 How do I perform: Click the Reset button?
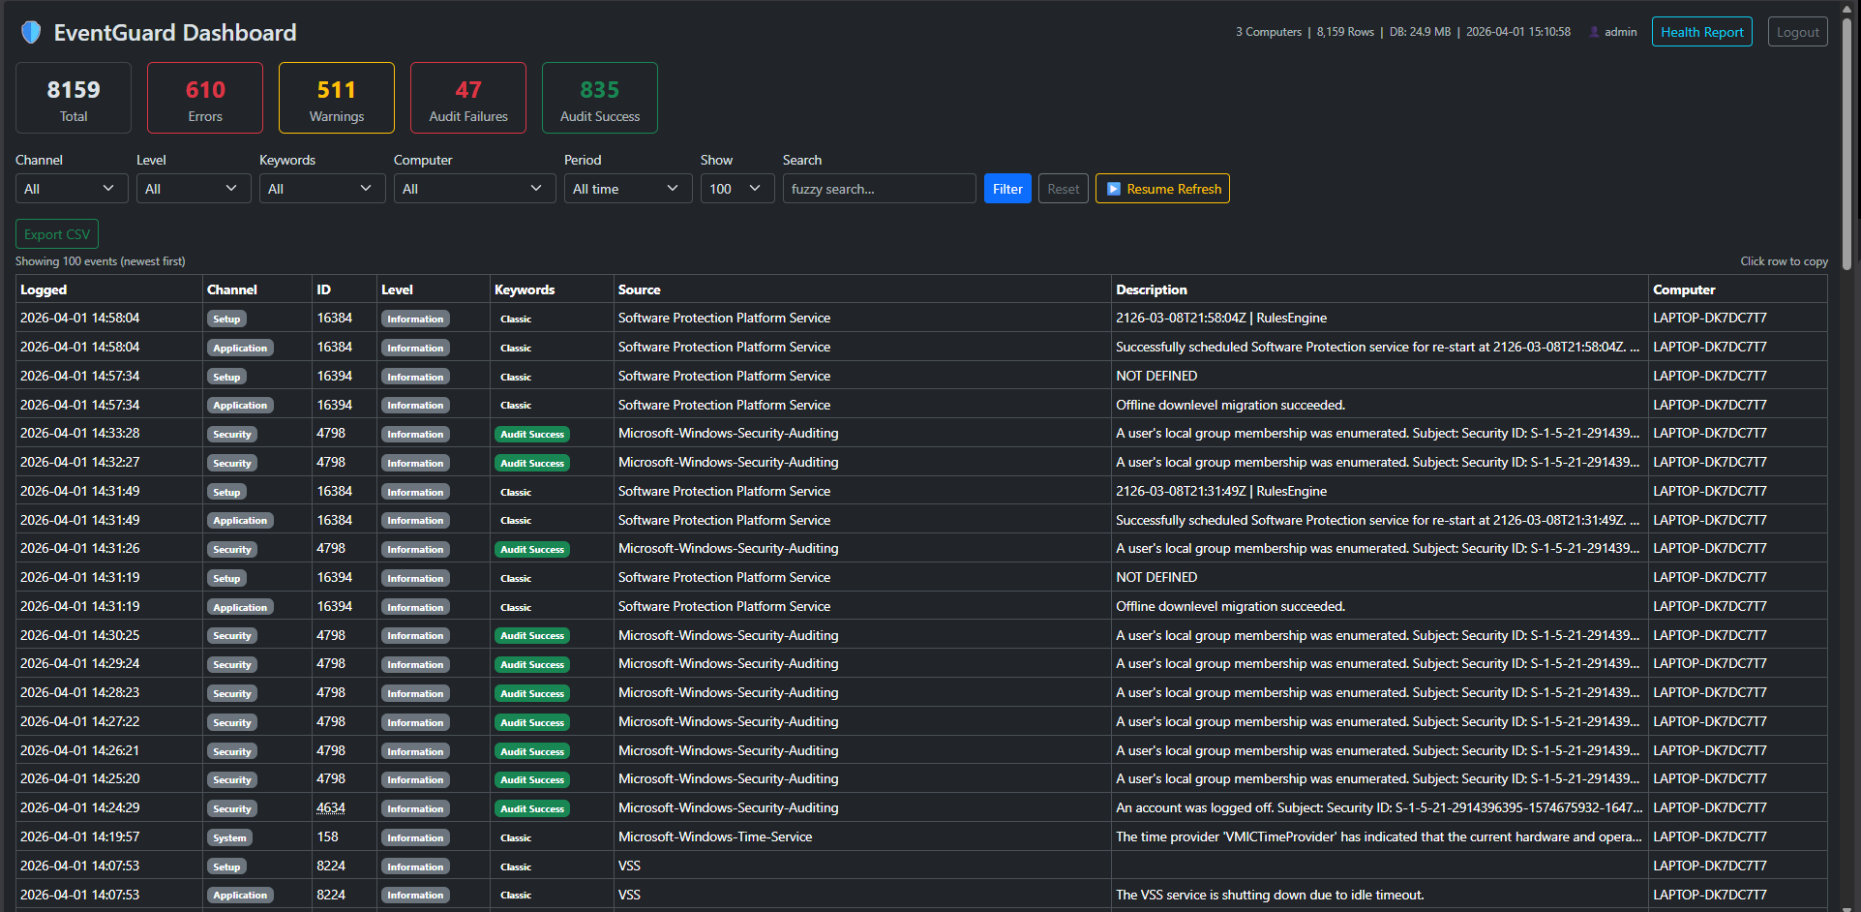1063,189
